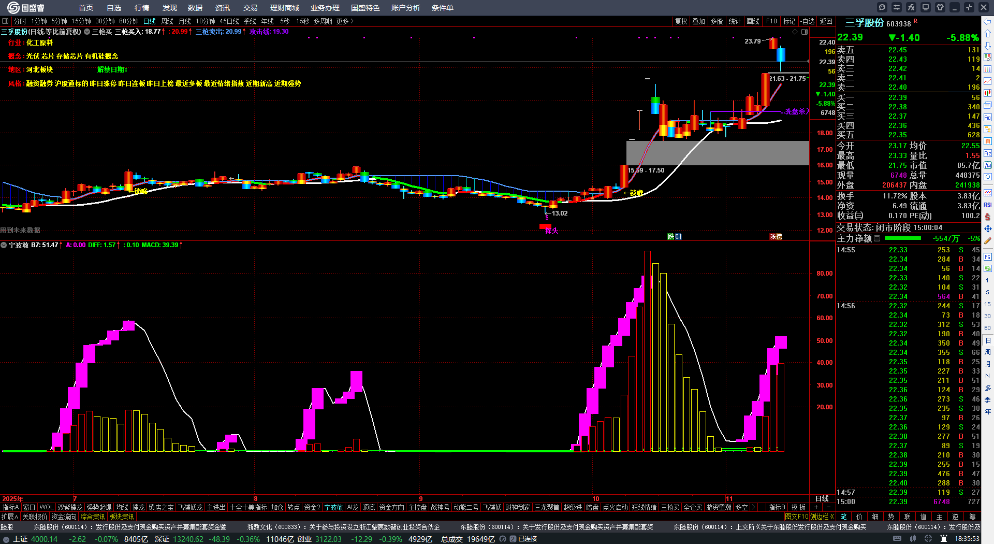Switch to the 资金流向 tab
This screenshot has width=994, height=544.
click(x=64, y=517)
